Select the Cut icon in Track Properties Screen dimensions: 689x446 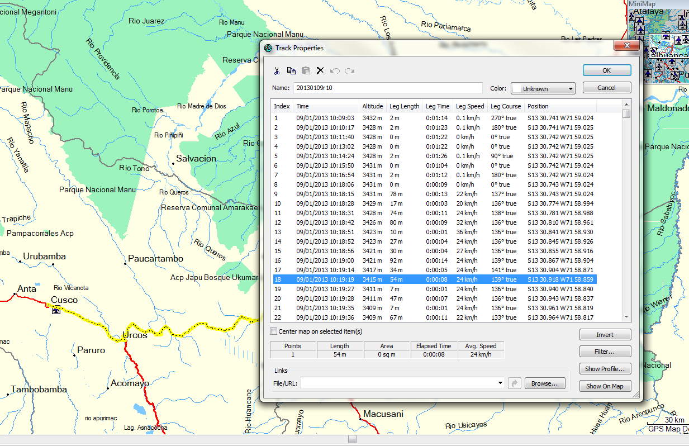coord(277,70)
